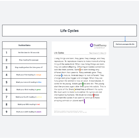Select the number 7 cell in instructions
This screenshot has width=139, height=139.
click(x=6, y=97)
